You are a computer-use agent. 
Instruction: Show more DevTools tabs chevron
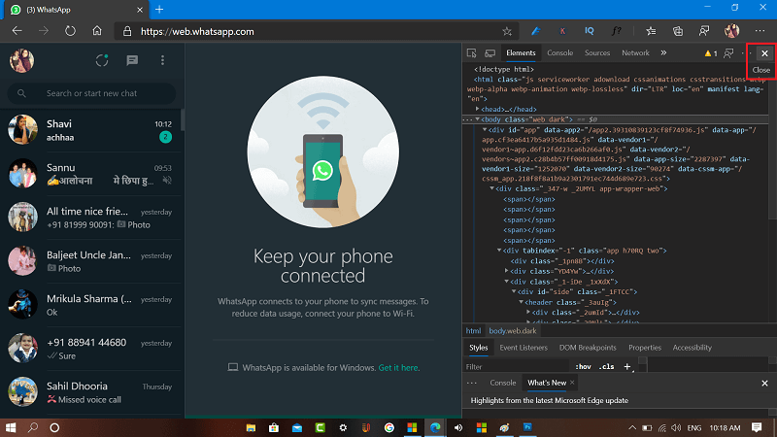(x=663, y=53)
